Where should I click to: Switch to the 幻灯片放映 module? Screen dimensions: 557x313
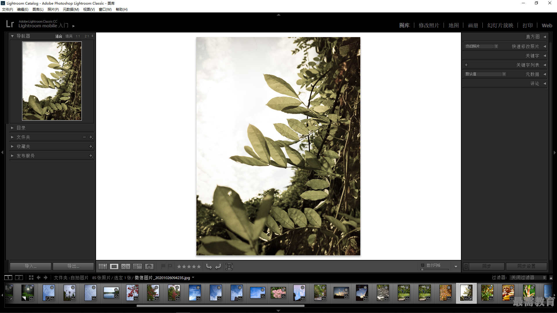click(x=500, y=26)
